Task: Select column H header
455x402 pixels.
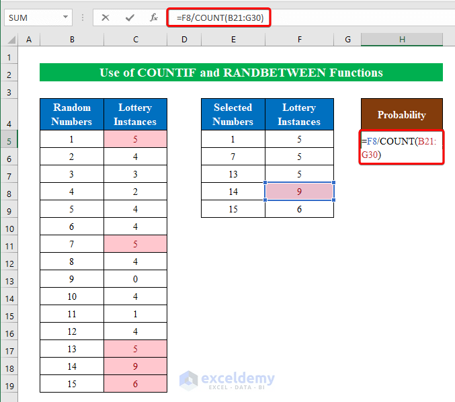Action: coord(402,40)
